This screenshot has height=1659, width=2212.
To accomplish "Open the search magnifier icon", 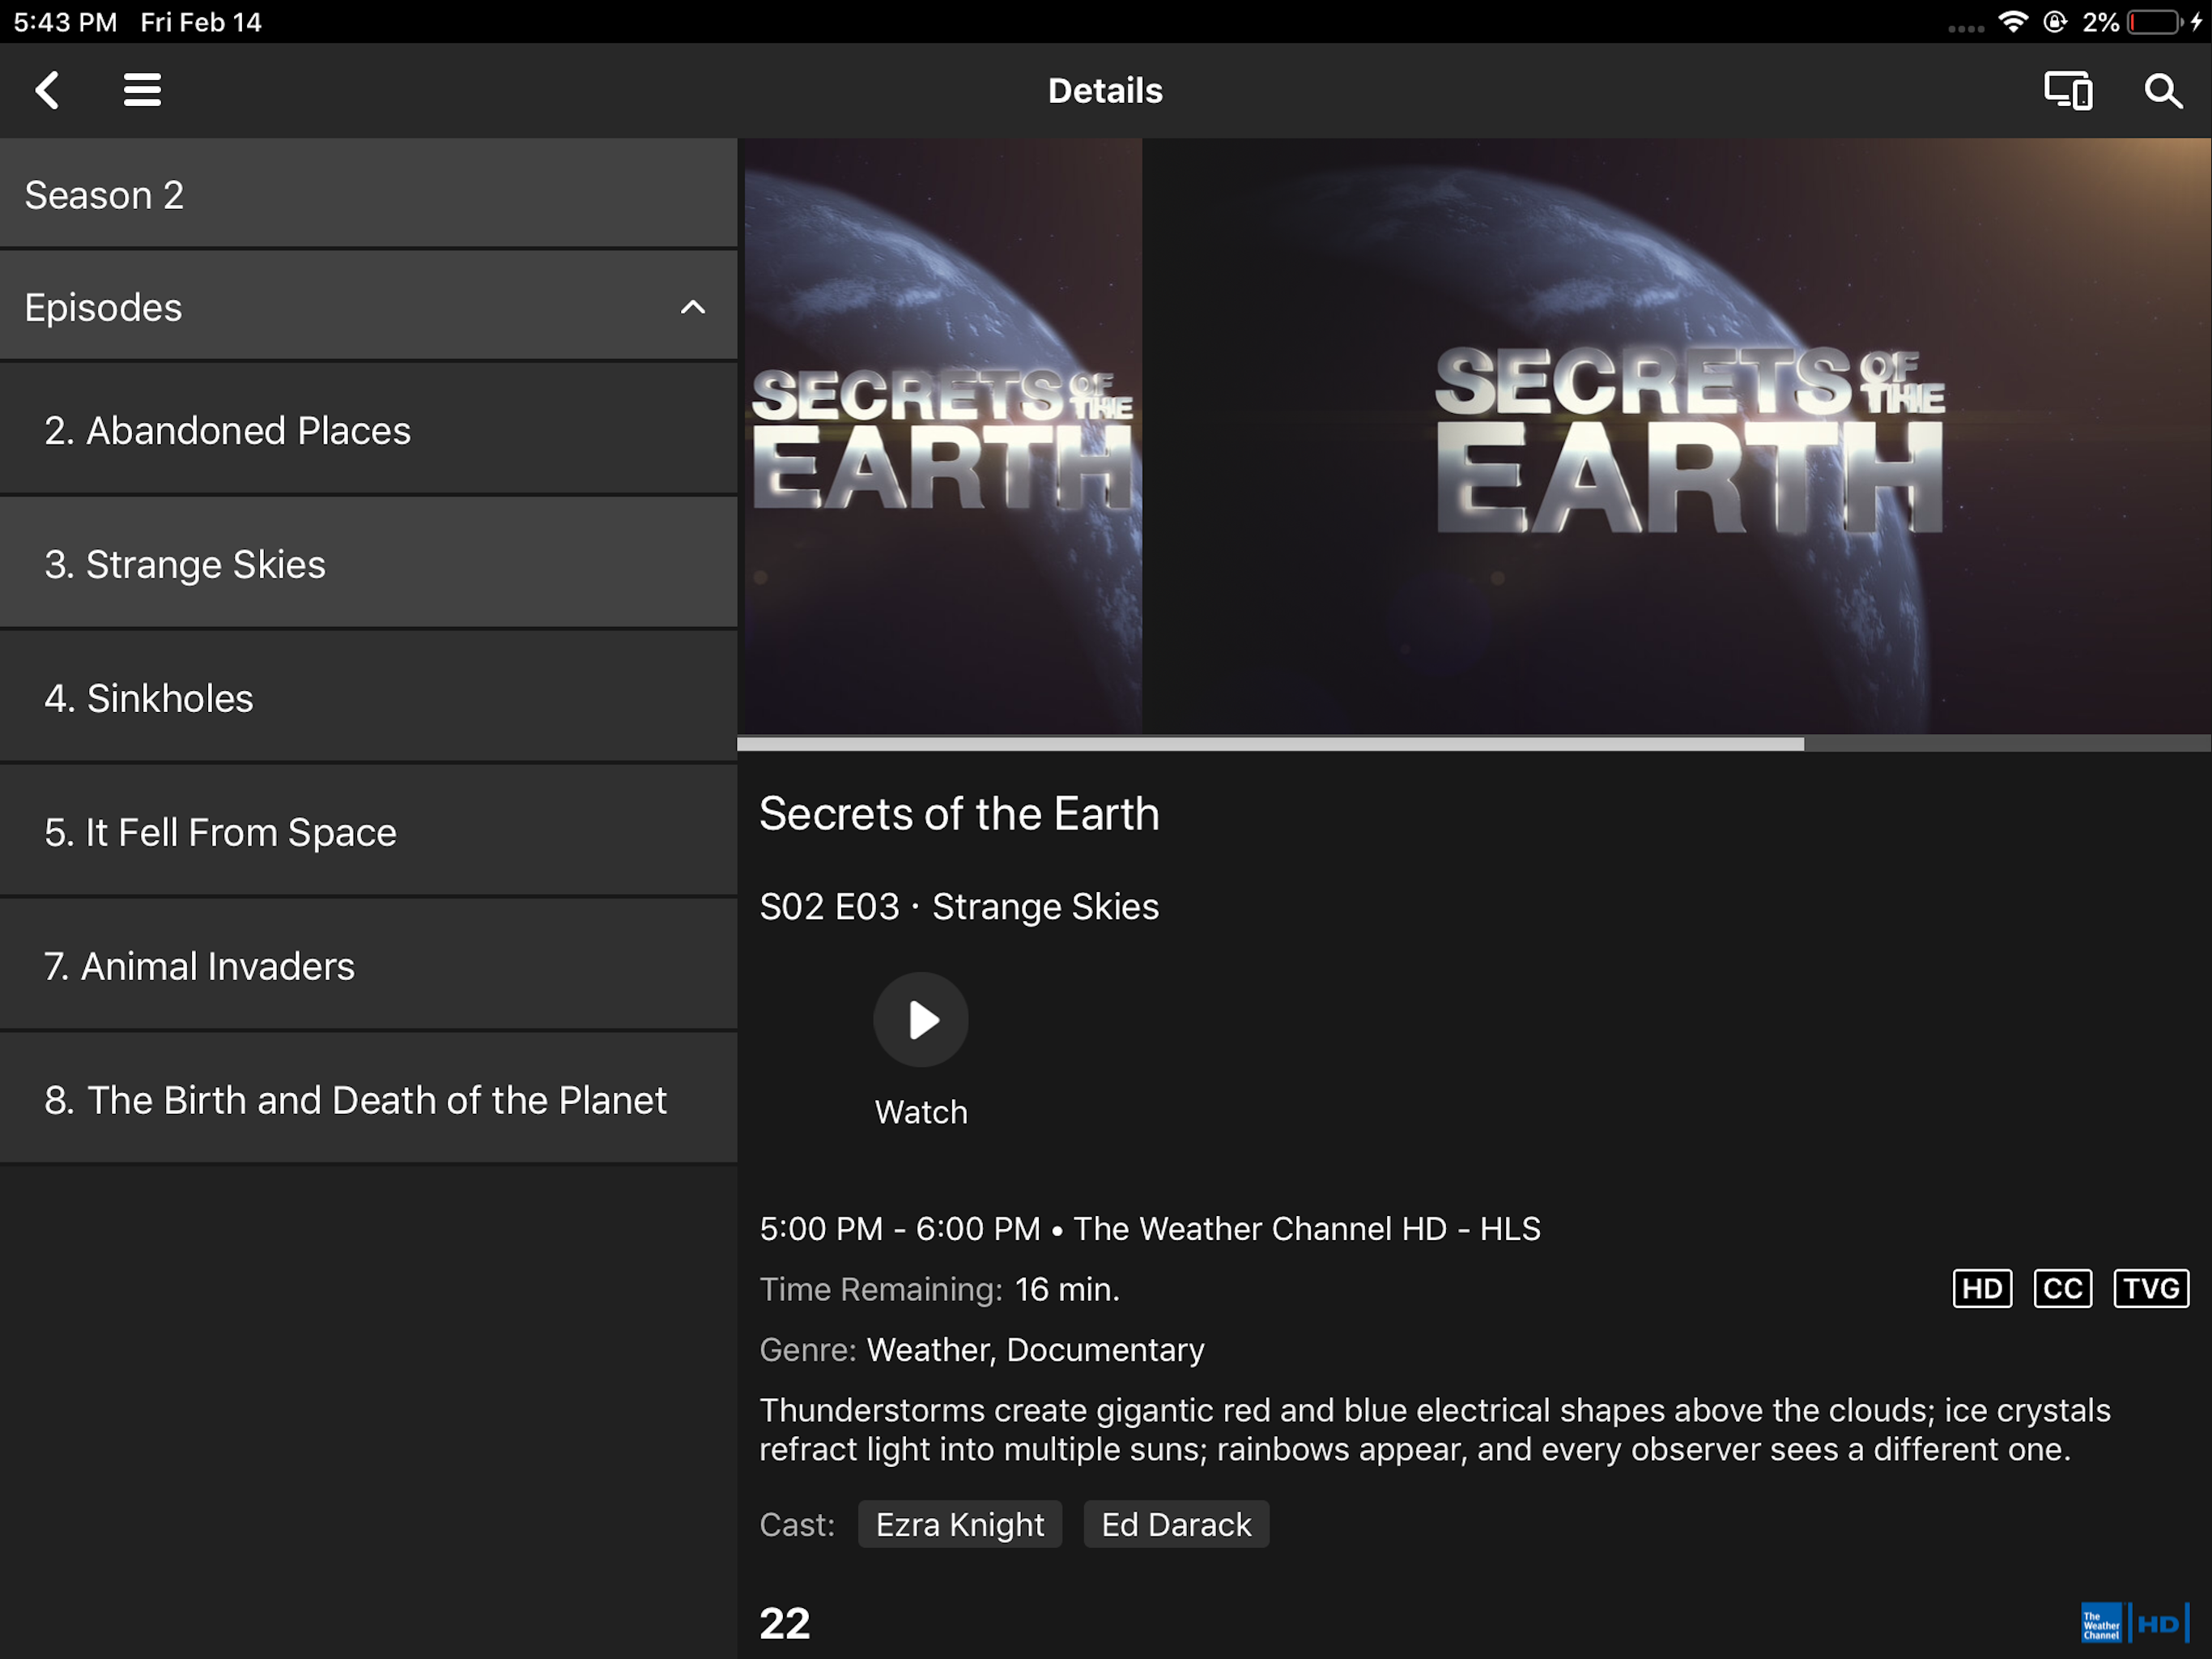I will (x=2162, y=91).
